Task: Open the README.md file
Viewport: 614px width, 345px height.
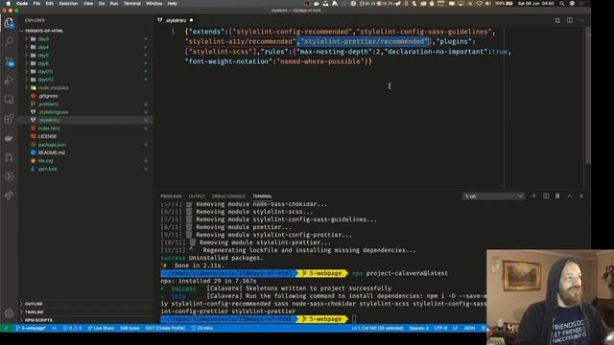Action: 51,152
